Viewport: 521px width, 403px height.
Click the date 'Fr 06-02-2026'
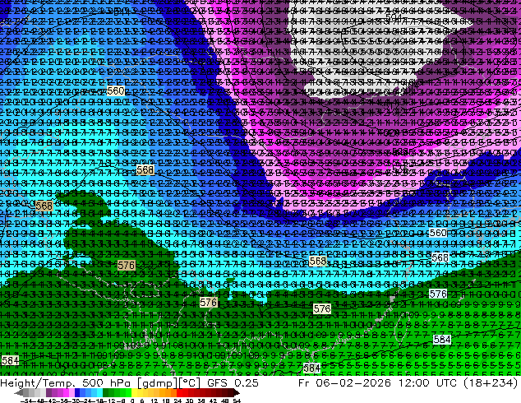coord(344,383)
